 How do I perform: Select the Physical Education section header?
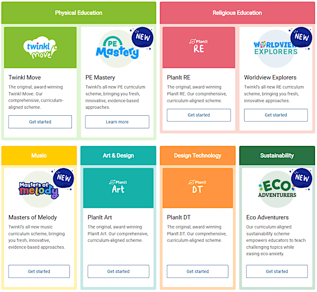point(78,13)
